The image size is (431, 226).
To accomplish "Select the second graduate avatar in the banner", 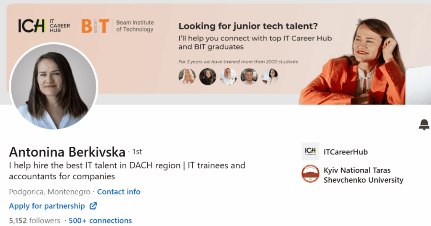I will [208, 77].
